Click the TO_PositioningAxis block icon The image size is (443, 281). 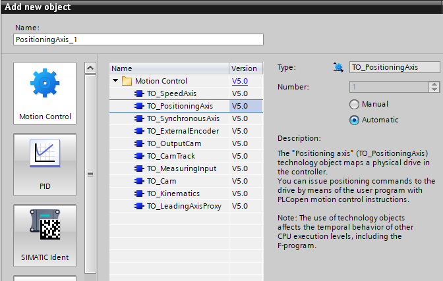[x=139, y=106]
